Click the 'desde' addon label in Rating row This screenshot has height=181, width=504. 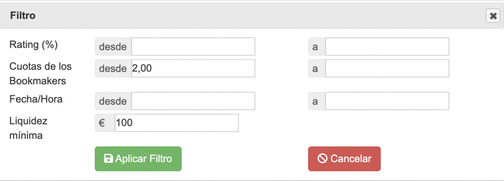point(113,47)
